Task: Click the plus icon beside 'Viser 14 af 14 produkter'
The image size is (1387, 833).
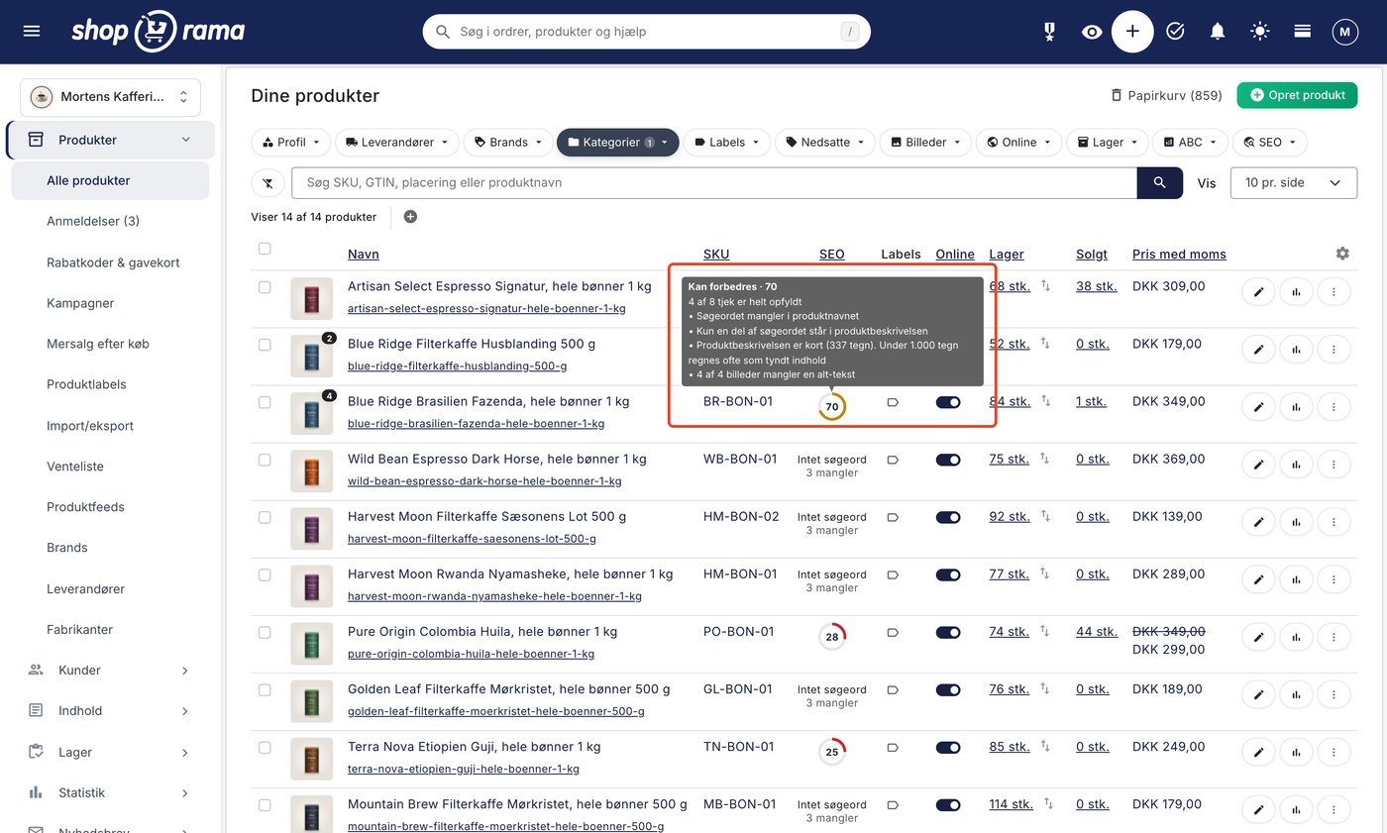Action: click(410, 217)
